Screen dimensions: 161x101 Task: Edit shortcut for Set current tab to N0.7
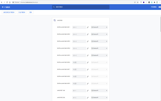88,69
